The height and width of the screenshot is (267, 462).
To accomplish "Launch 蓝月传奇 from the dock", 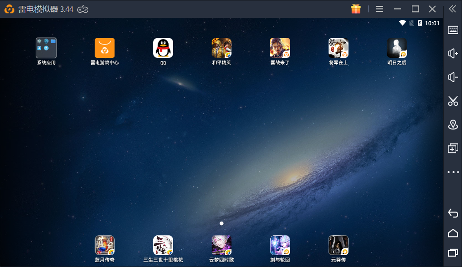I will (x=105, y=245).
